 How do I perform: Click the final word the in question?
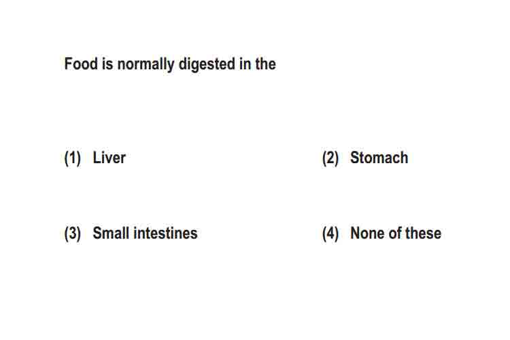[x=266, y=63]
